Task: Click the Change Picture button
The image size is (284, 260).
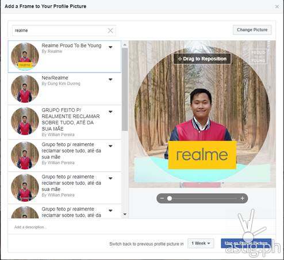Action: [x=252, y=30]
